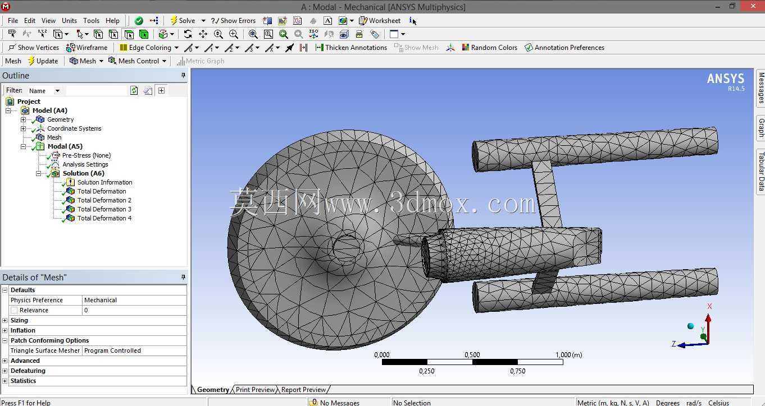Open the Tools menu
Viewport: 765px width, 406px height.
[x=91, y=21]
